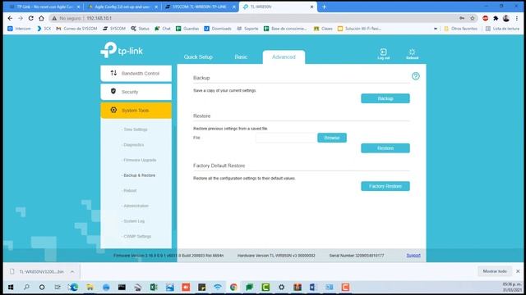Open Diagnostics submenu
The width and height of the screenshot is (526, 295).
(133, 145)
